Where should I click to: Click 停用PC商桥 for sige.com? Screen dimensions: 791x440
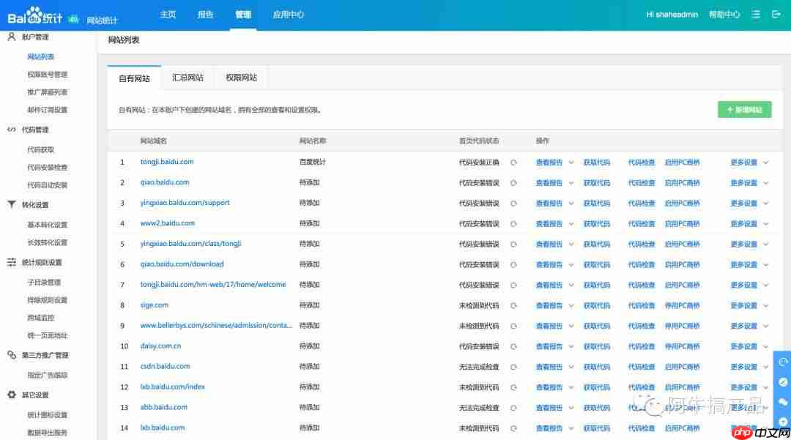[682, 305]
